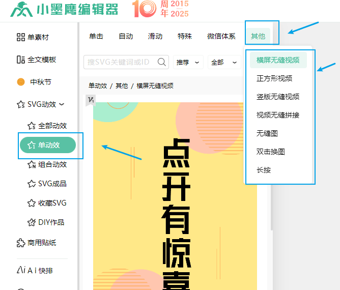340x290 pixels.
Task: Open Ai快排 icon in sidebar
Action: (21, 270)
